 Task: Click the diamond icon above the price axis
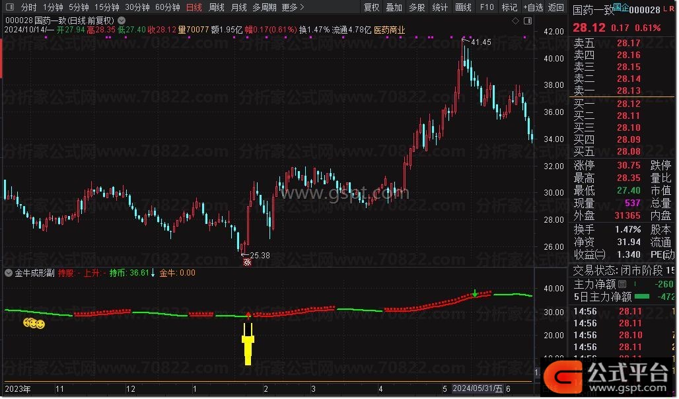click(515, 20)
